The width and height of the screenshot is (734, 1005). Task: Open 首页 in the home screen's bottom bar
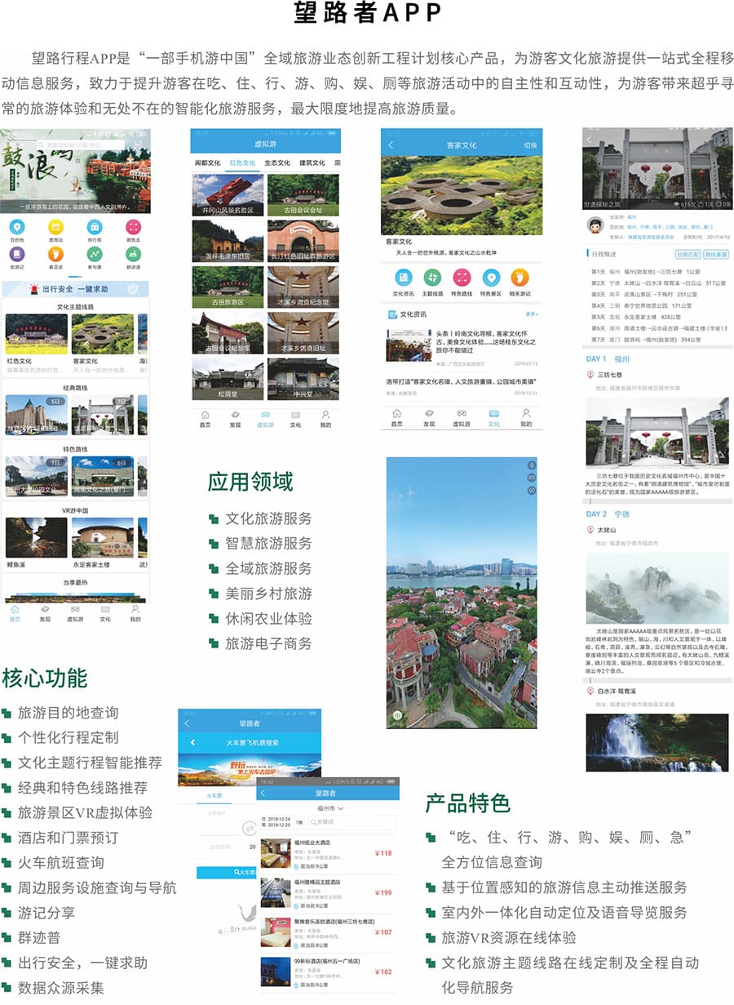point(15,613)
